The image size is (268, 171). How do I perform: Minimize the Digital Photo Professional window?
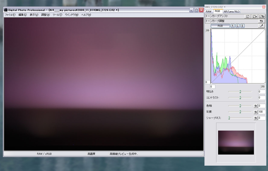(191, 10)
